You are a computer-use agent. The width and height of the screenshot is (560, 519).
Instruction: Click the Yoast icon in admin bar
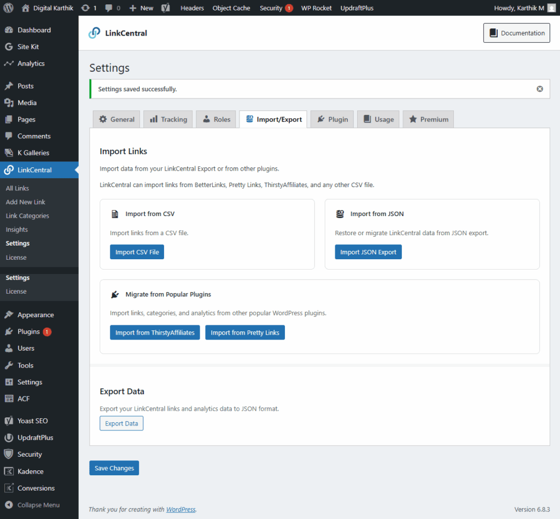tap(165, 8)
